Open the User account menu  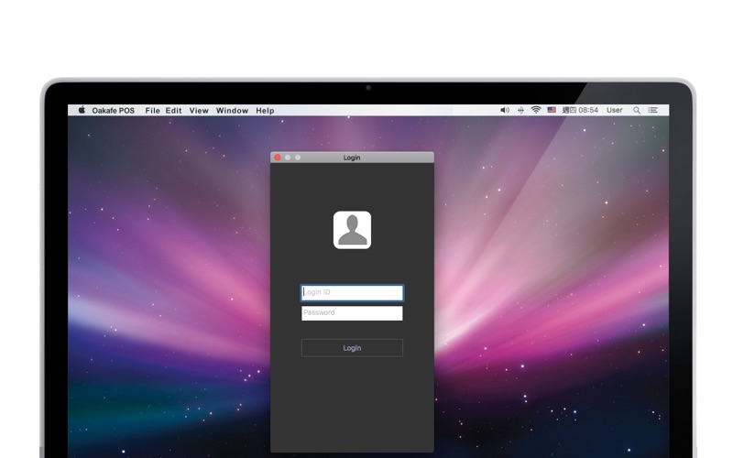(614, 110)
